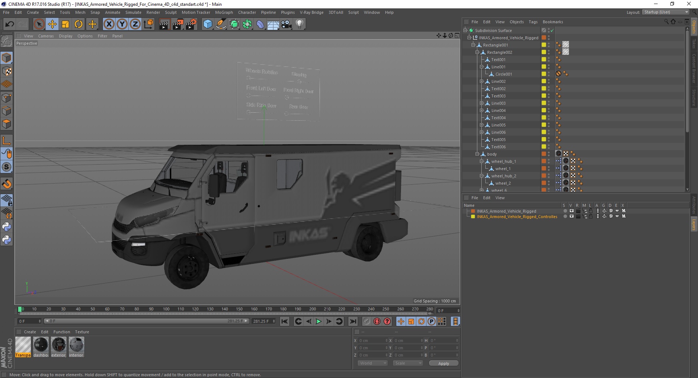698x378 pixels.
Task: Open Object Manager Tags menu
Action: coord(533,22)
